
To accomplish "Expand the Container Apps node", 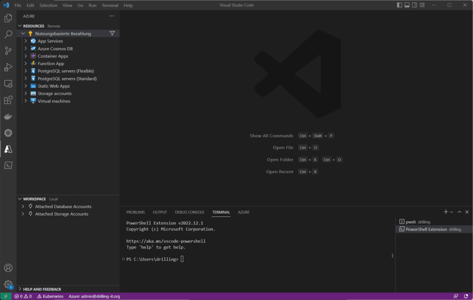I will coord(26,56).
